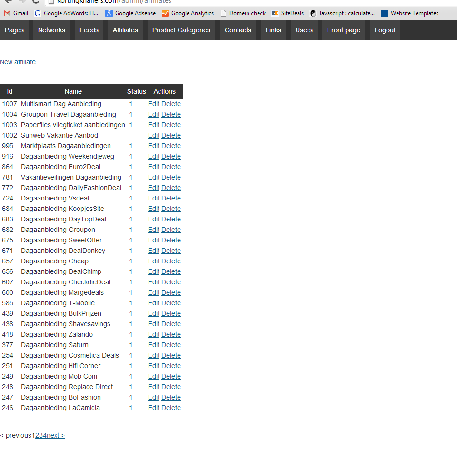Edit Dagaanbieding CheckdieDeal
457x461 pixels.
point(153,282)
